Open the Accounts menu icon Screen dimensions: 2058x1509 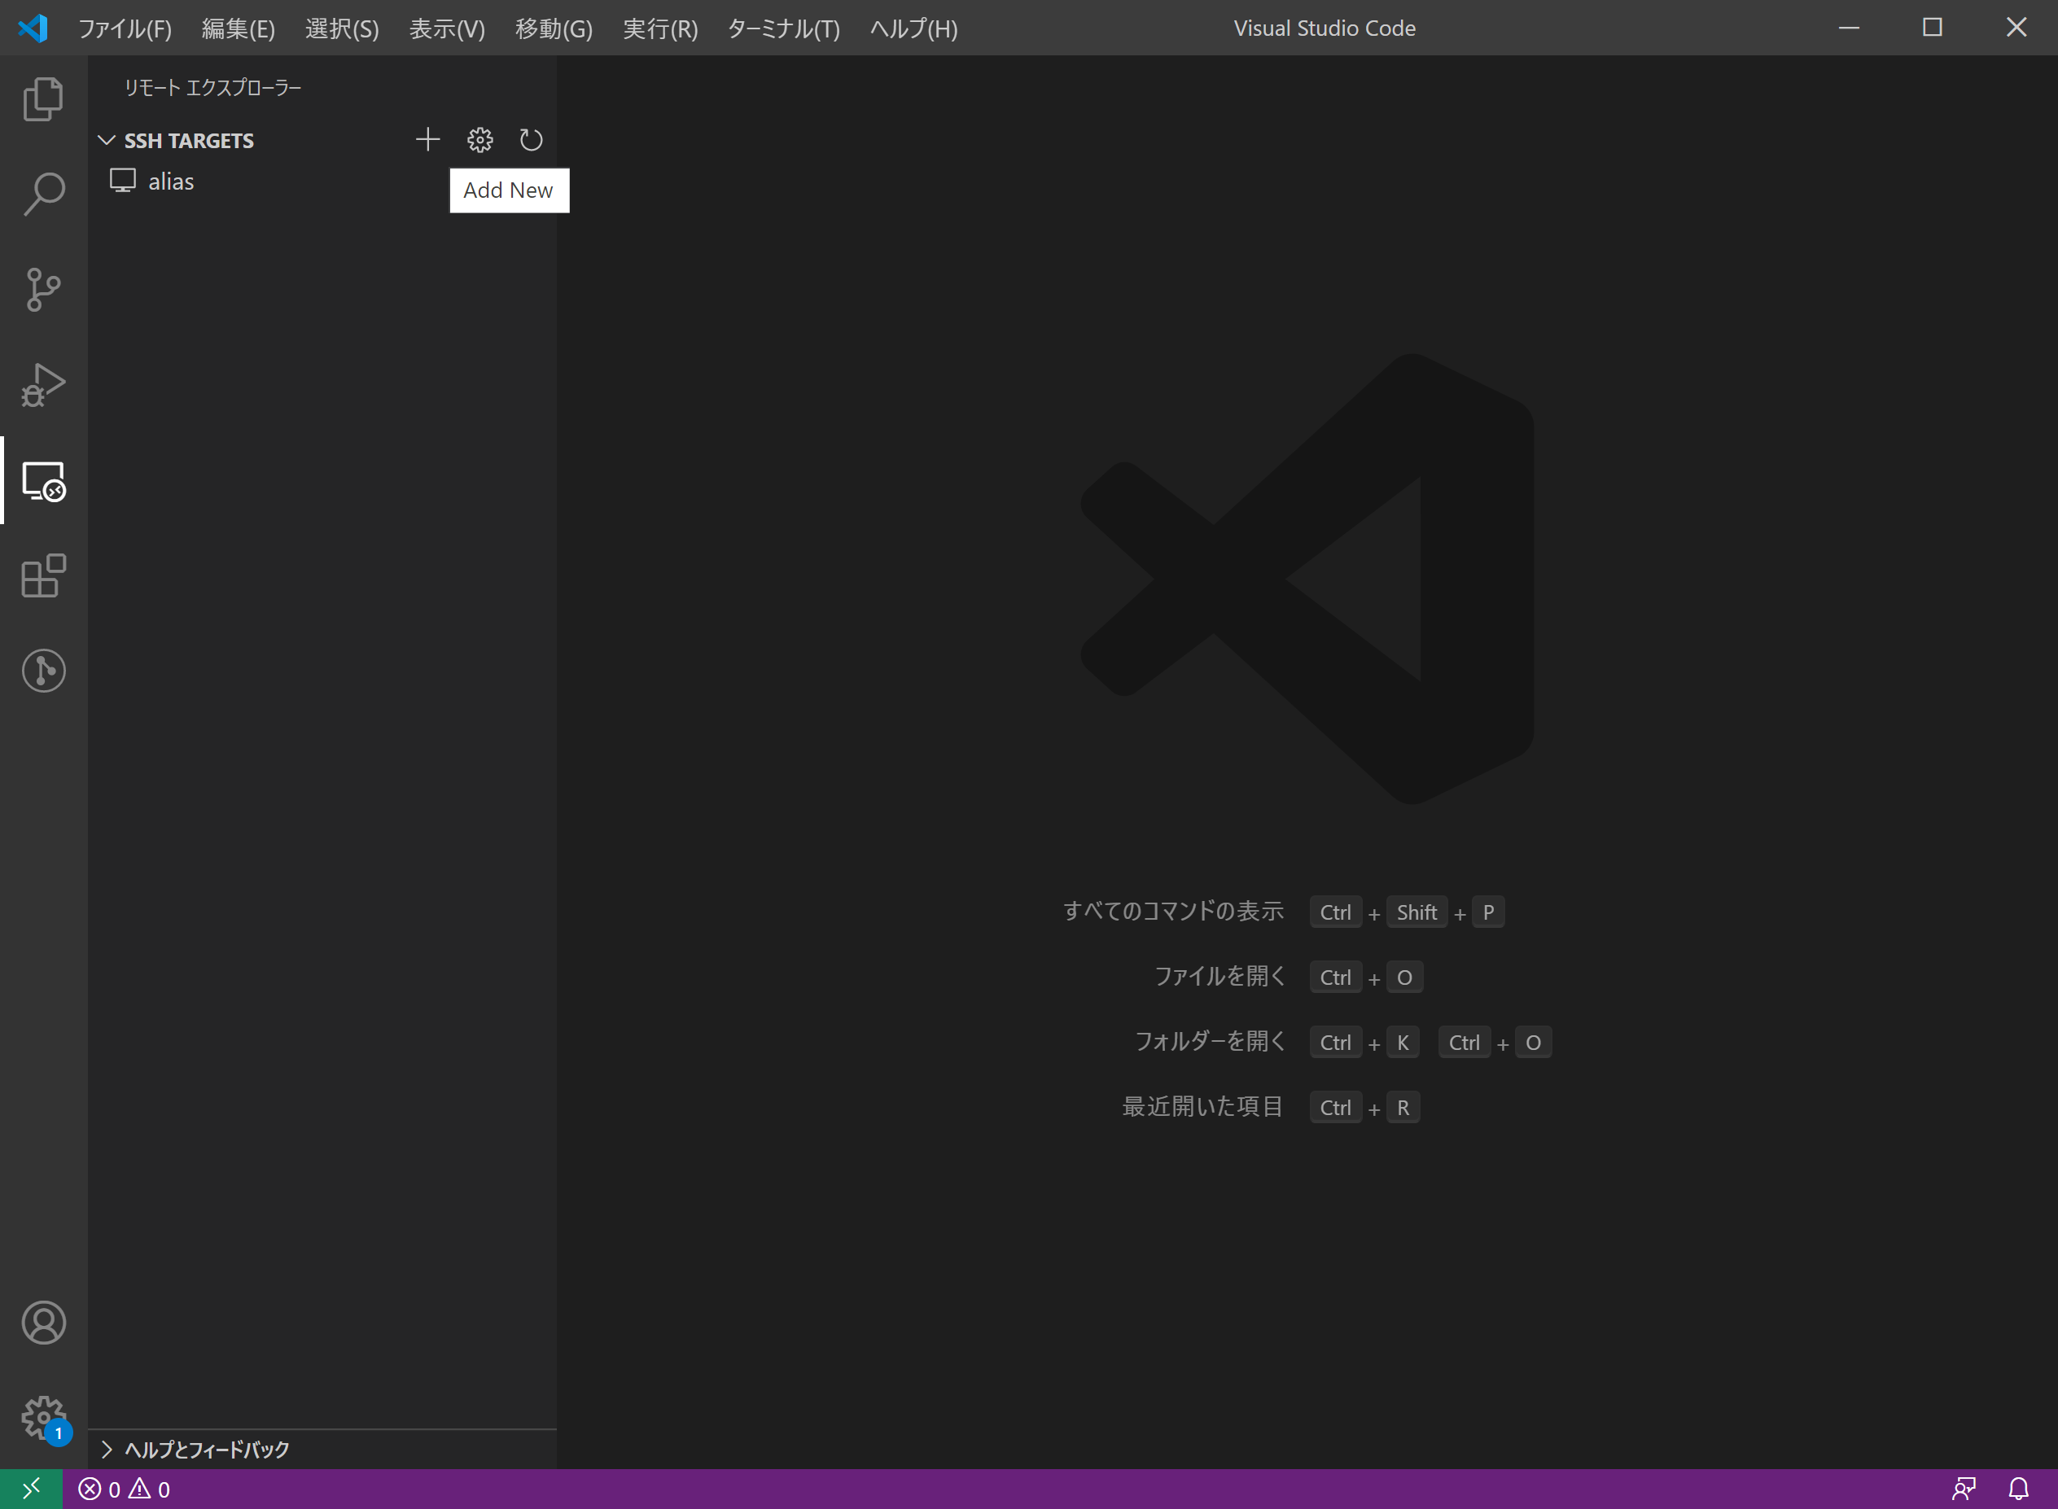pyautogui.click(x=43, y=1323)
